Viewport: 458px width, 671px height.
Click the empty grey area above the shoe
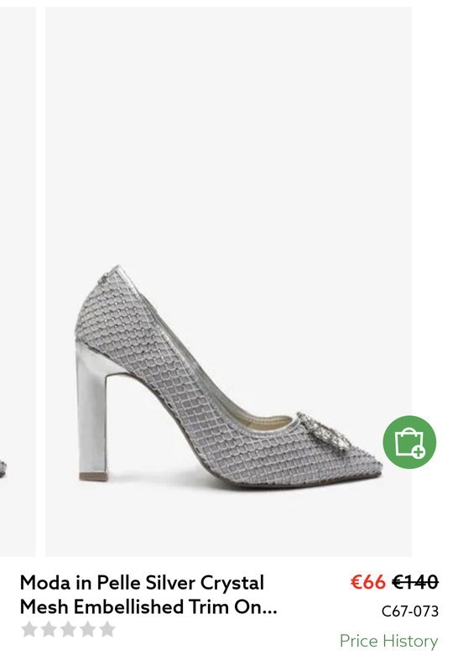(228, 128)
